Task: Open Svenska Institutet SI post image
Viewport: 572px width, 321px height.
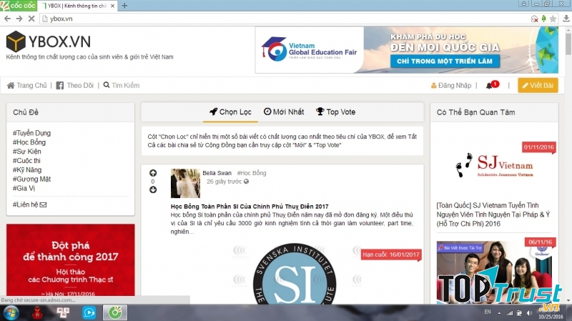Action: (295, 274)
